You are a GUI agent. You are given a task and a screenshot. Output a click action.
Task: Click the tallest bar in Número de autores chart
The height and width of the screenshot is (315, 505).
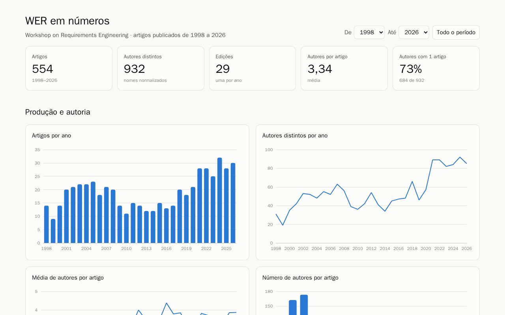click(304, 305)
